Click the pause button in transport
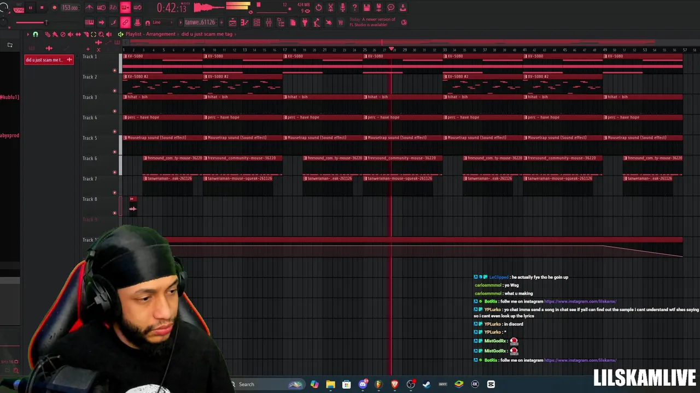The height and width of the screenshot is (393, 700). pos(30,8)
